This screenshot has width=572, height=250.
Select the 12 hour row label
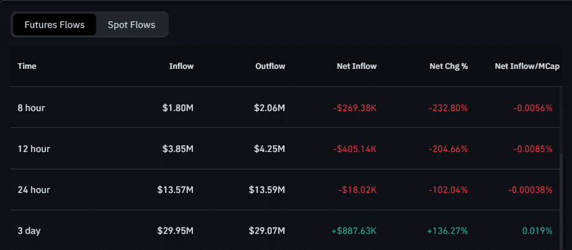(x=34, y=149)
